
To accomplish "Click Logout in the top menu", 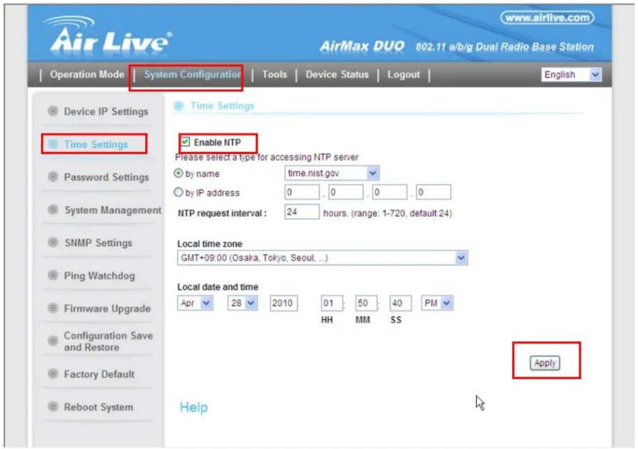I will pos(404,75).
